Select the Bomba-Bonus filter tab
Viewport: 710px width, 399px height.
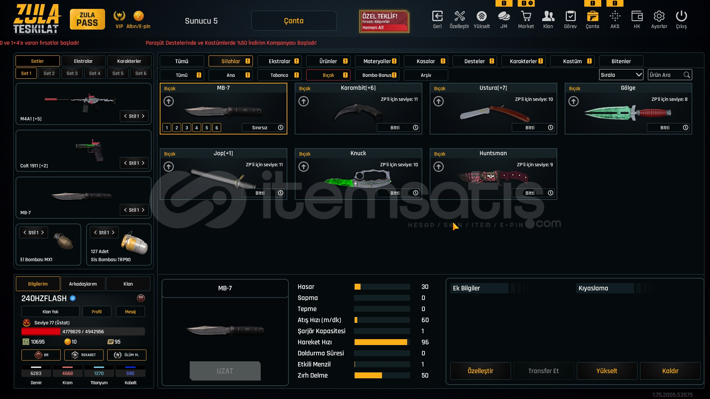(377, 75)
